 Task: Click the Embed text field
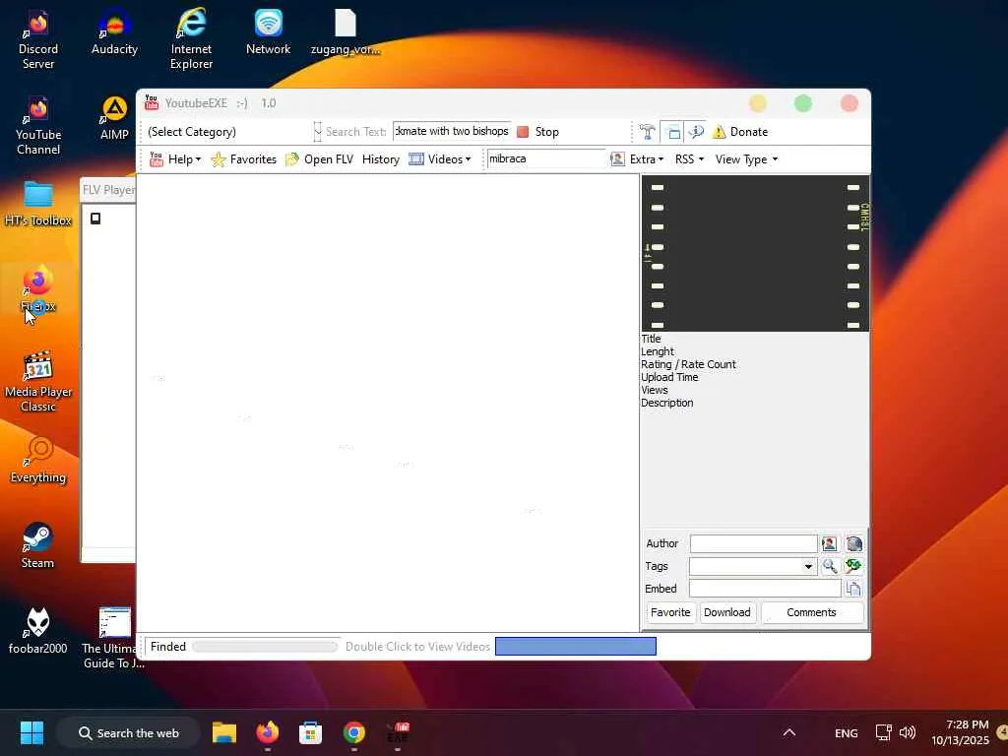coord(765,589)
